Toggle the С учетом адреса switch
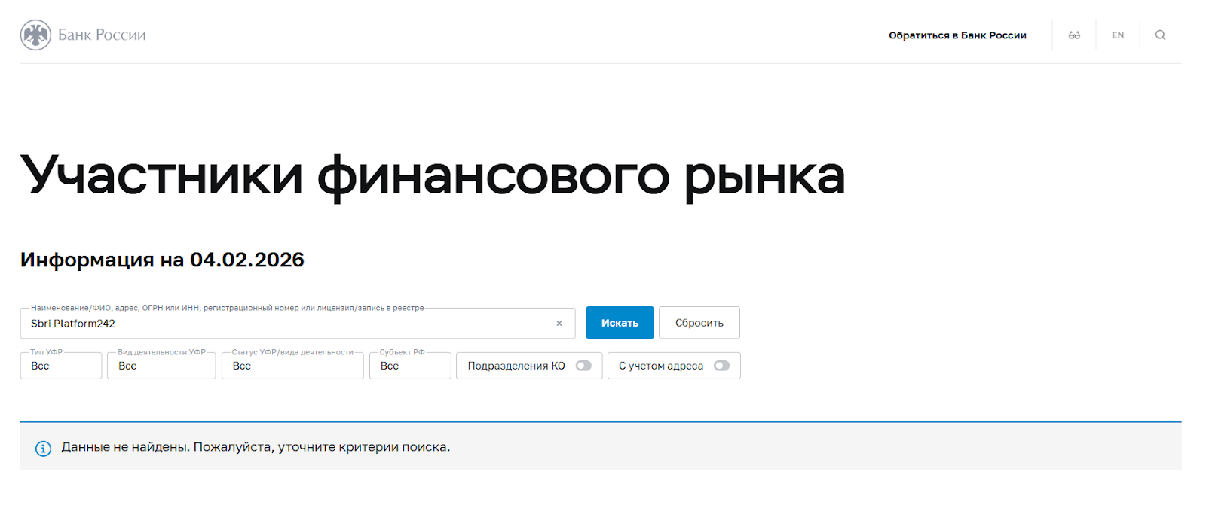The width and height of the screenshot is (1206, 517). [x=721, y=366]
